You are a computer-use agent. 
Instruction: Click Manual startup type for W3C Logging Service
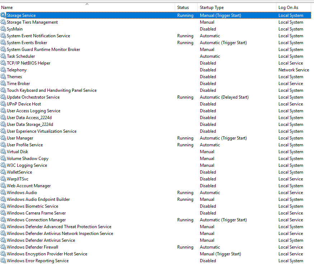point(207,165)
